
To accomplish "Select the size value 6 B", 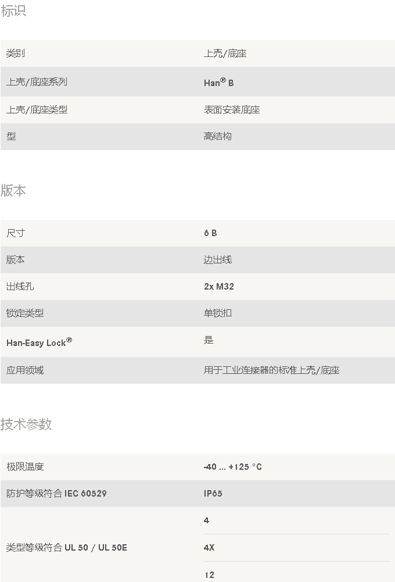I will (x=210, y=233).
